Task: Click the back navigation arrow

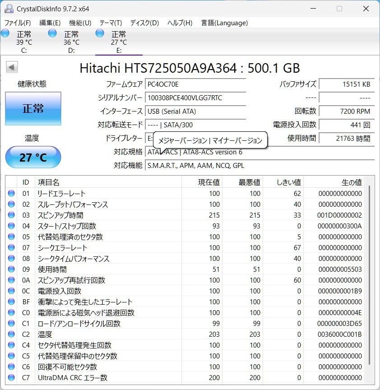Action: point(11,66)
